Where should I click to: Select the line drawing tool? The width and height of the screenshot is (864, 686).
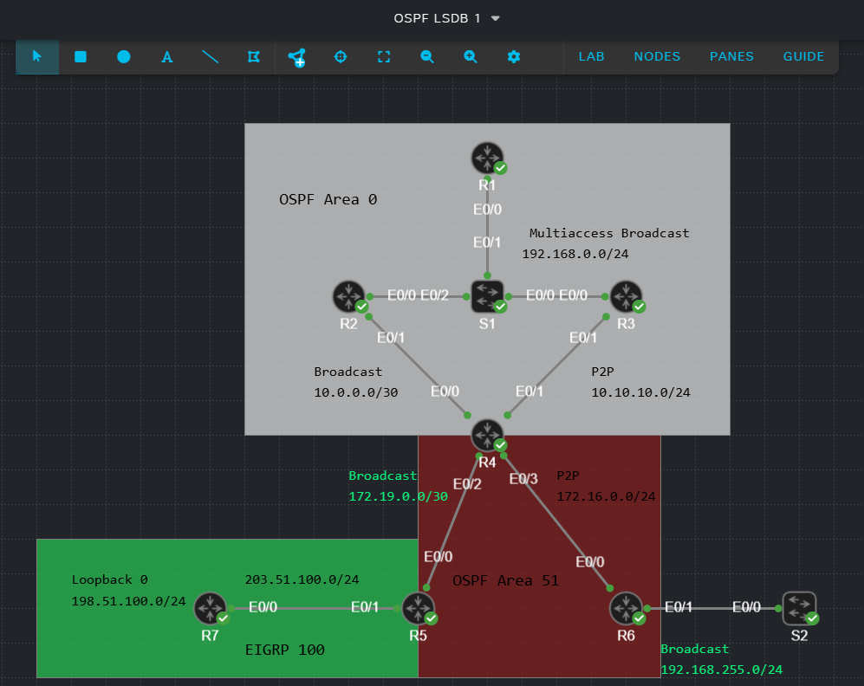211,57
